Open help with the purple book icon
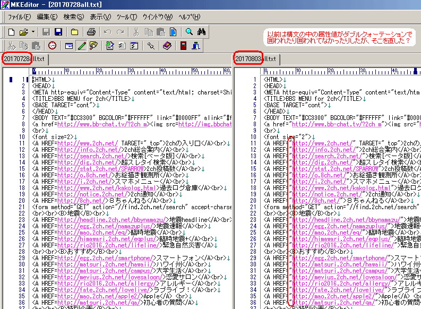The height and width of the screenshot is (309, 421). pyautogui.click(x=167, y=46)
